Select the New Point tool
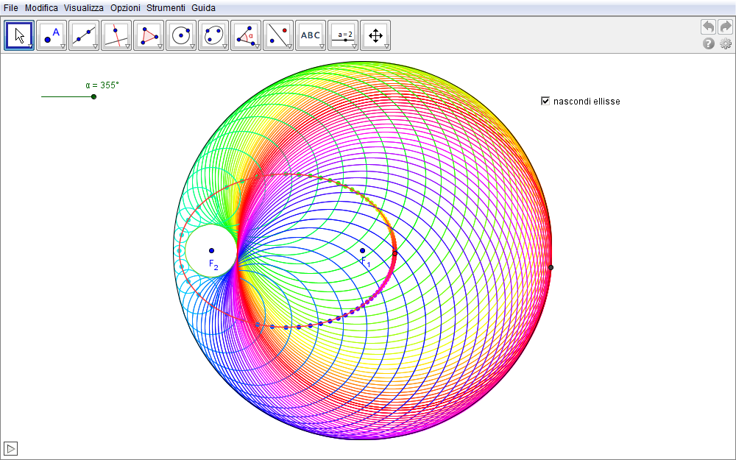Viewport: 736px width, 460px height. point(52,35)
